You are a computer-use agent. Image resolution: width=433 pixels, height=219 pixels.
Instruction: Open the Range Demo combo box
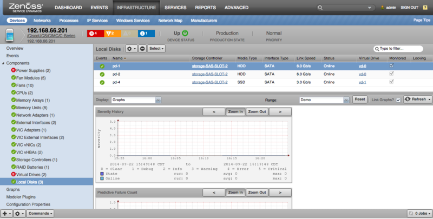(x=324, y=100)
